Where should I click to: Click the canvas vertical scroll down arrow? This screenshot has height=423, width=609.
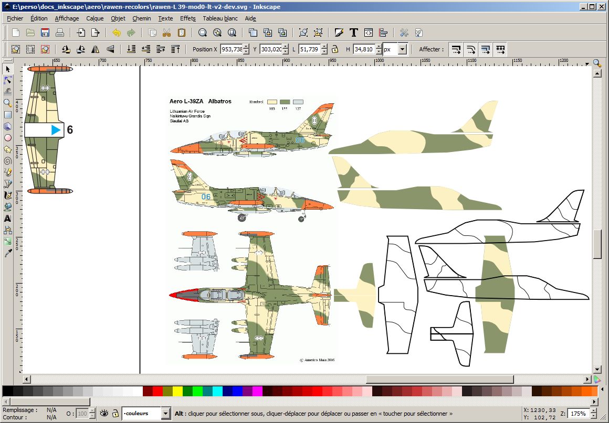coord(597,370)
